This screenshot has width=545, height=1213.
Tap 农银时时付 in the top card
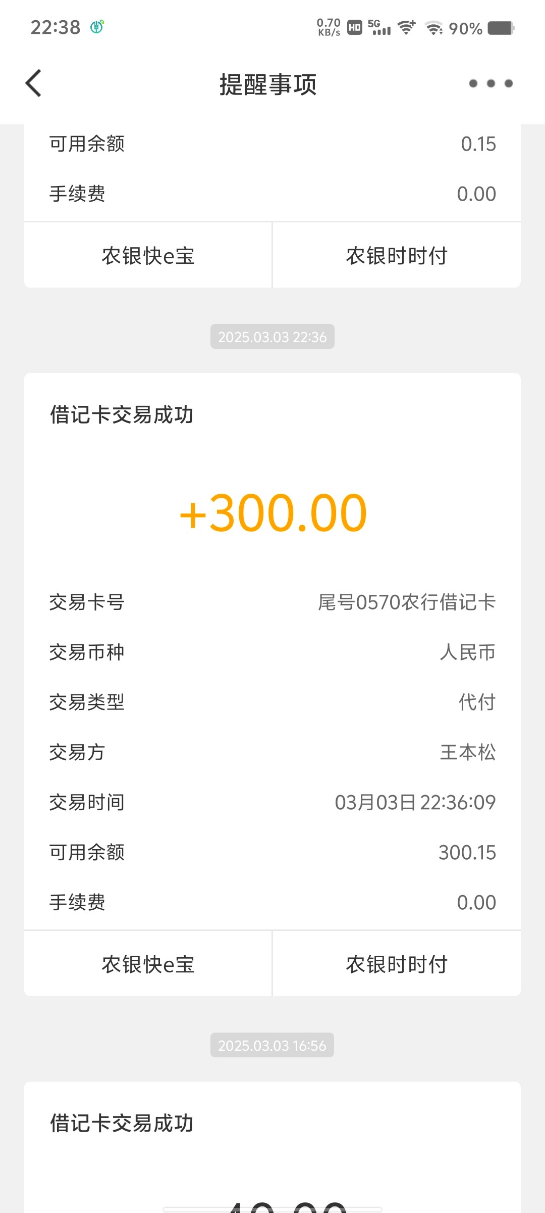point(397,256)
